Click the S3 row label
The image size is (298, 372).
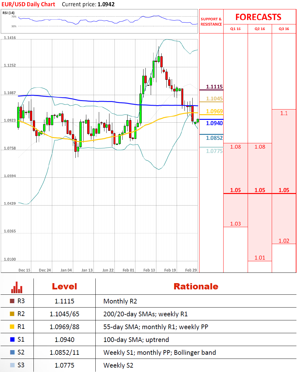(21, 365)
